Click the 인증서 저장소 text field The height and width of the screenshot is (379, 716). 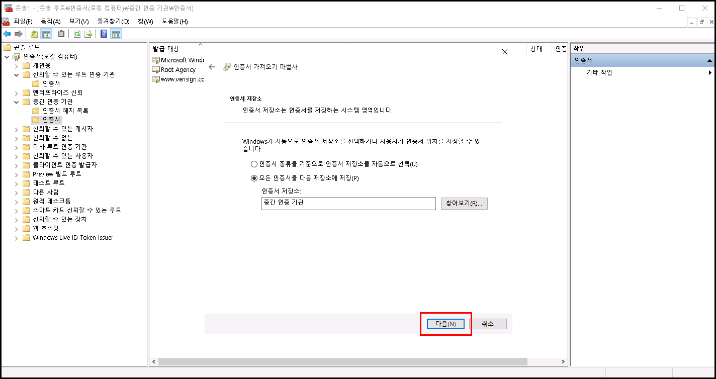coord(348,204)
